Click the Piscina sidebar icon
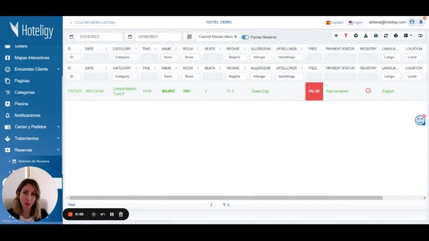Image resolution: width=429 pixels, height=241 pixels. (7, 104)
